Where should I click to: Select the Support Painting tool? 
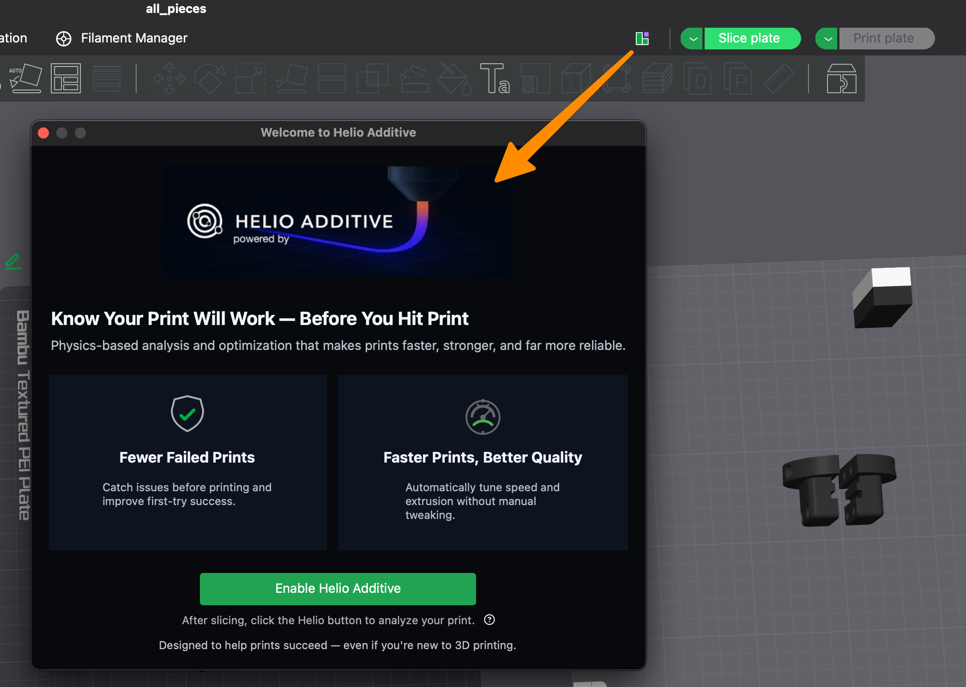414,78
